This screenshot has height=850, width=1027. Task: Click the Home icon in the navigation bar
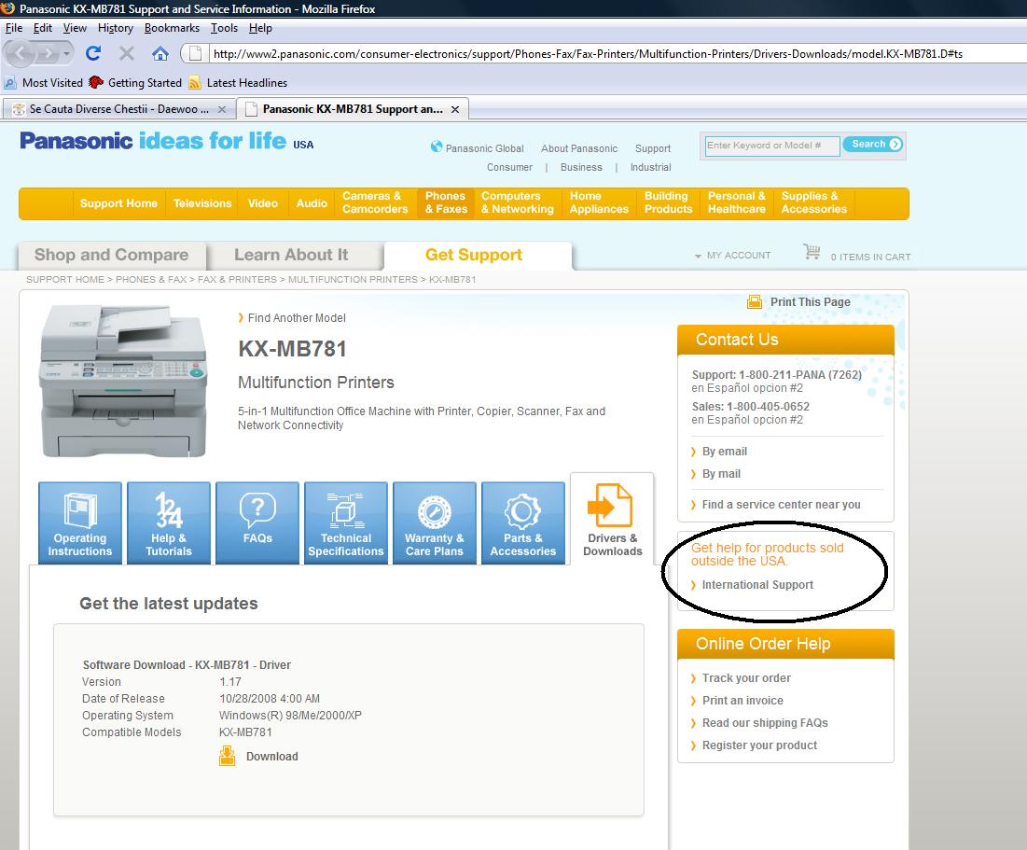point(160,53)
